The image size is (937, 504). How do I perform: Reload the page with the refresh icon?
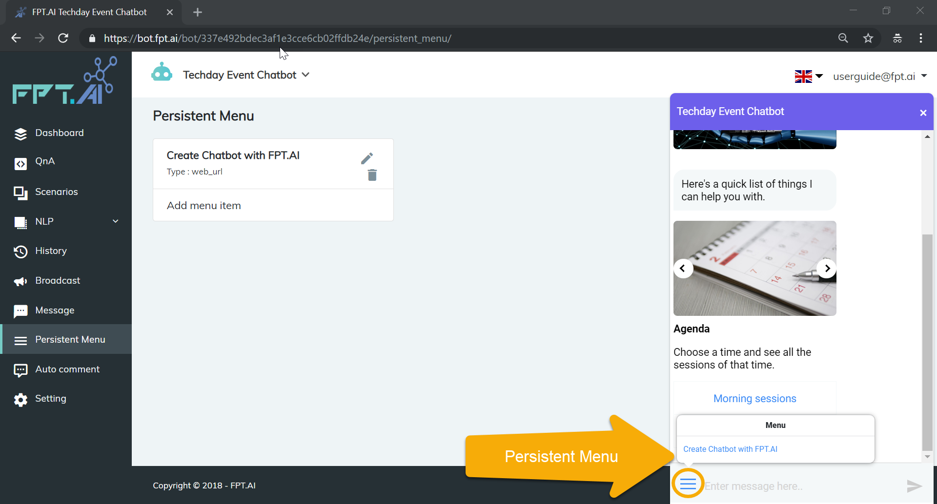tap(63, 38)
